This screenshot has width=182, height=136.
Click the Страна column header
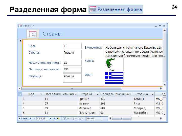coord(89,94)
